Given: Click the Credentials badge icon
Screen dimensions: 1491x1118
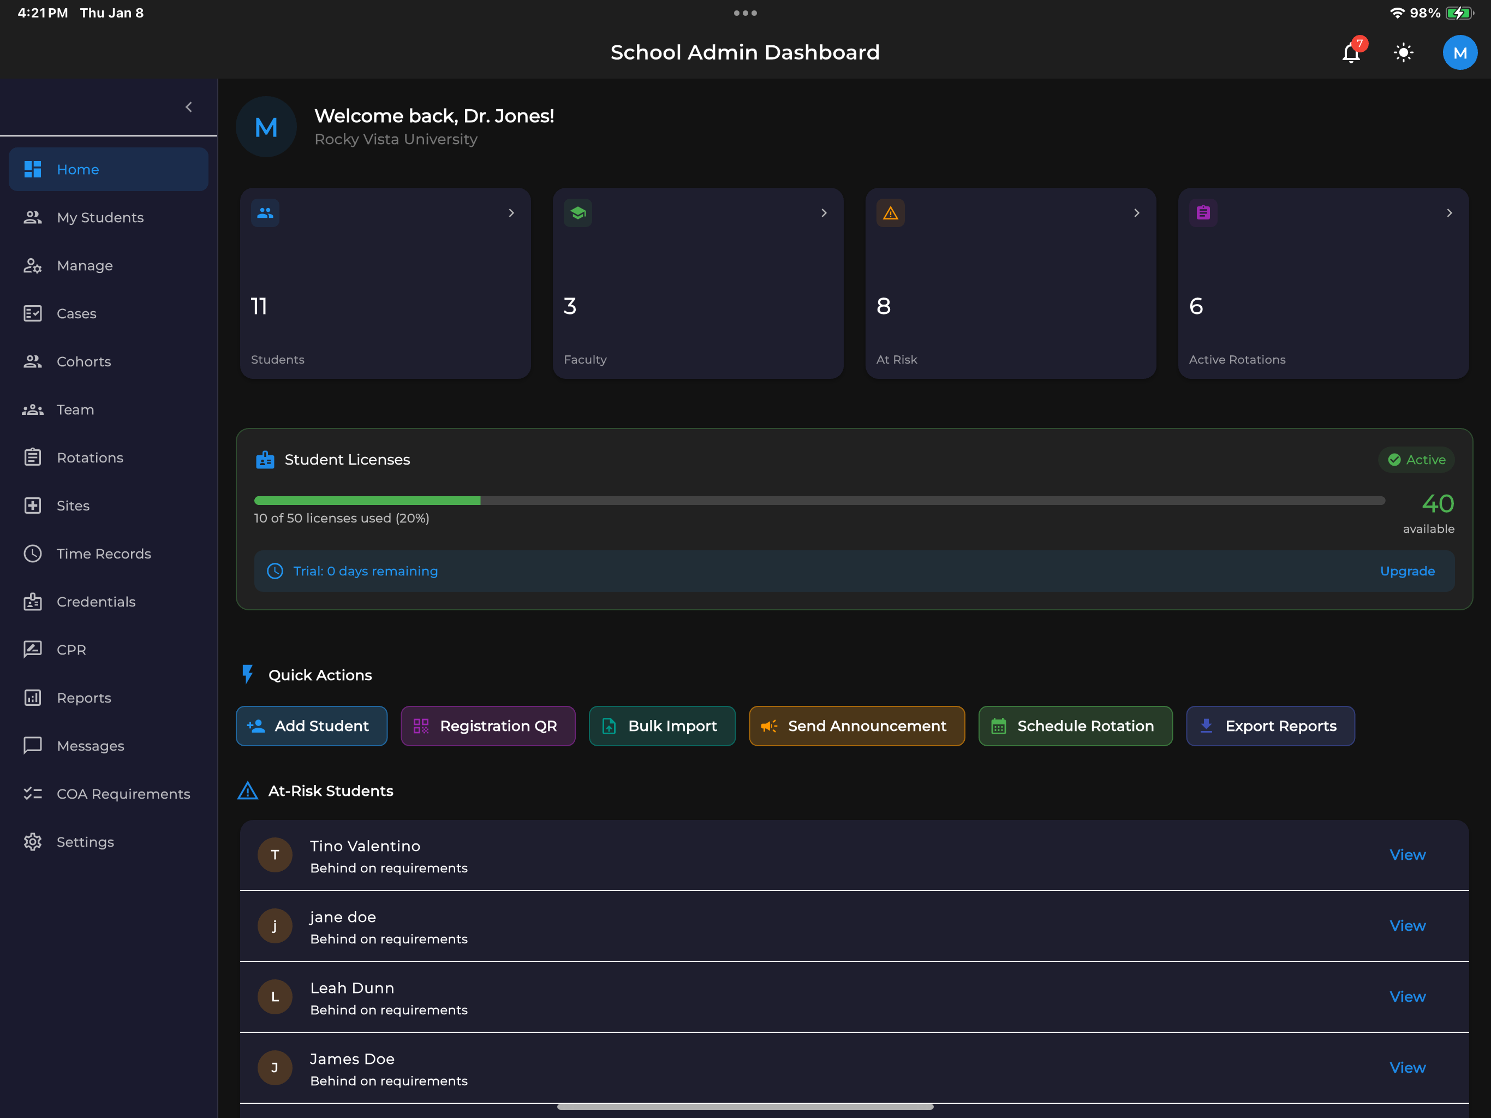Looking at the screenshot, I should coord(32,602).
